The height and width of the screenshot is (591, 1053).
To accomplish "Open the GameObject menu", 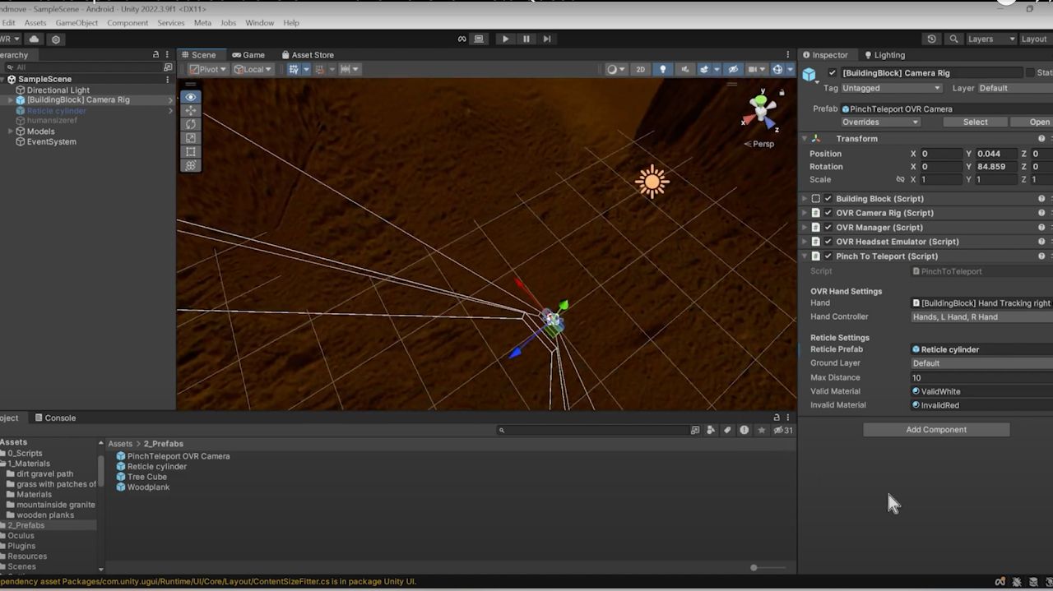I will [77, 23].
